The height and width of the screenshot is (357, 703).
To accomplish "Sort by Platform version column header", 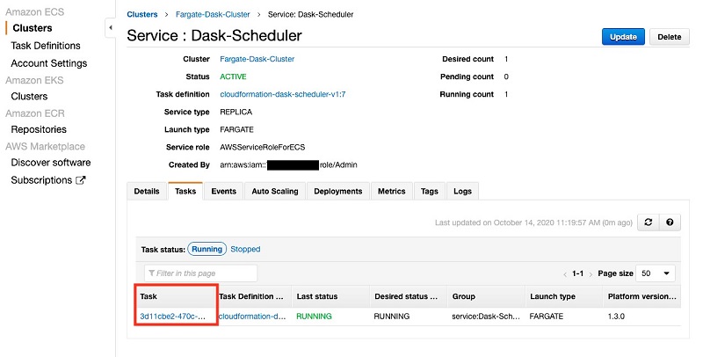I will [x=642, y=296].
